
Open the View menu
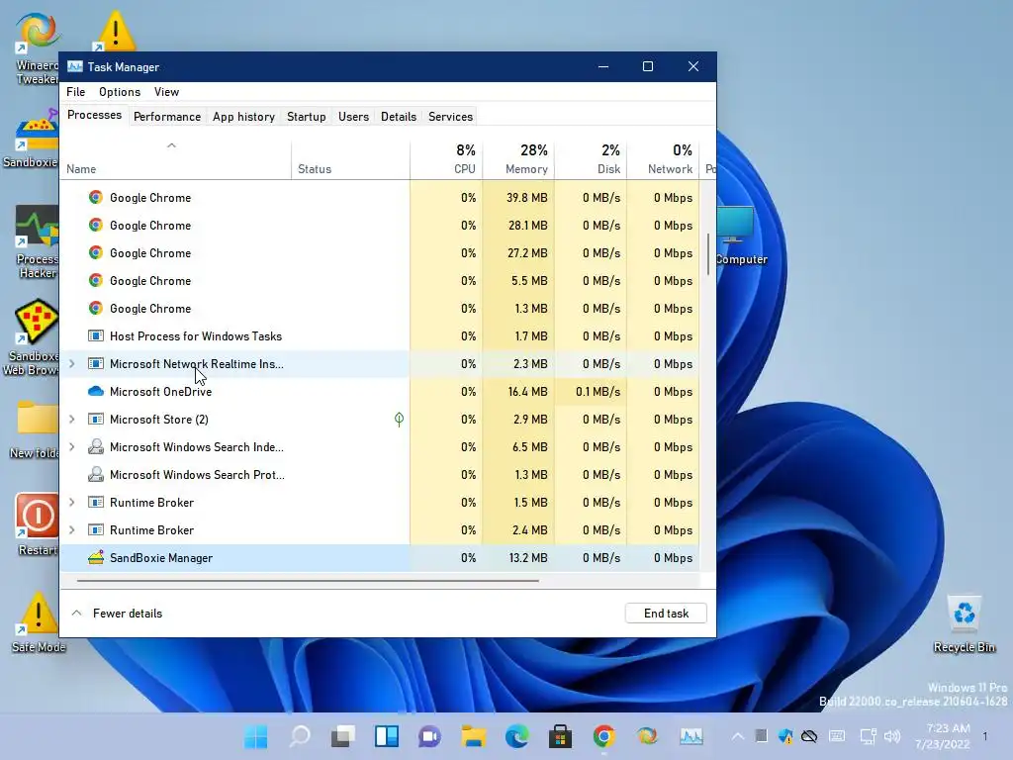166,92
